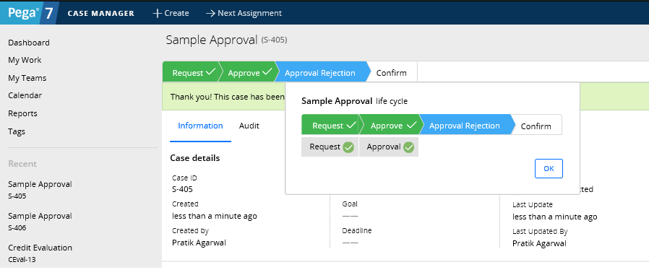
Task: Click the checkmark on the popup Approve stage
Action: (x=412, y=125)
